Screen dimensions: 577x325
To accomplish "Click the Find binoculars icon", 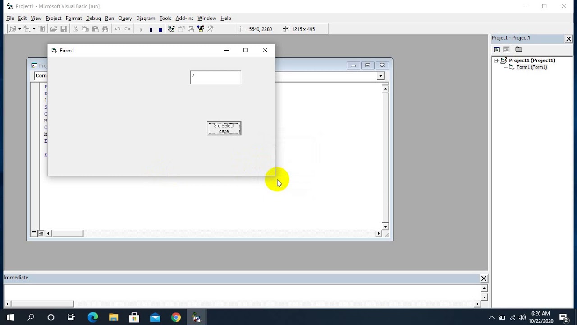I will click(x=105, y=29).
